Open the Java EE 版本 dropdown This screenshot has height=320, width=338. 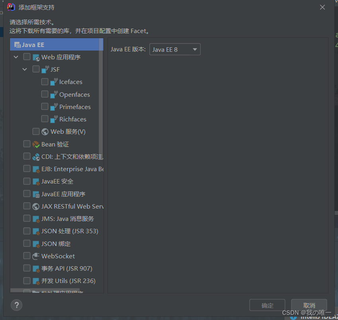click(175, 49)
